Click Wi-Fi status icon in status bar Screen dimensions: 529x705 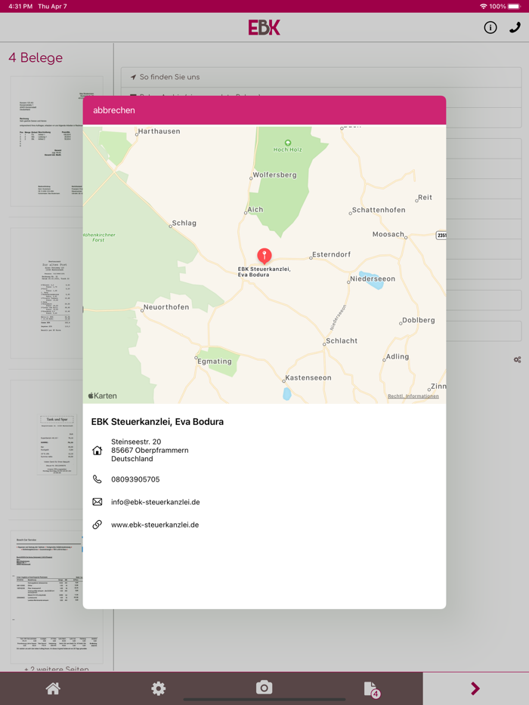tap(483, 6)
